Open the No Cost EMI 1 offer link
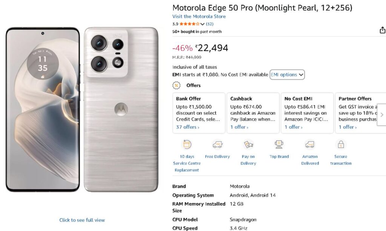386x231 pixels. click(293, 127)
